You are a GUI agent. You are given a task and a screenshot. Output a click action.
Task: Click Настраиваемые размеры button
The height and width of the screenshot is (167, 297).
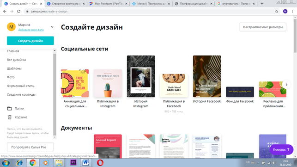coord(263,27)
